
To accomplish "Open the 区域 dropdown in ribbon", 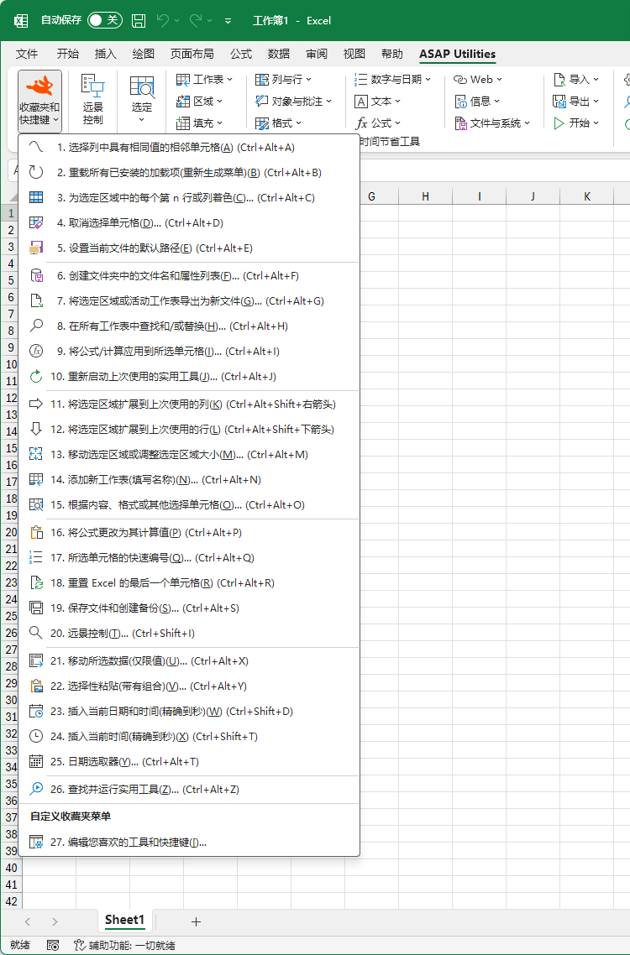I will click(x=199, y=101).
